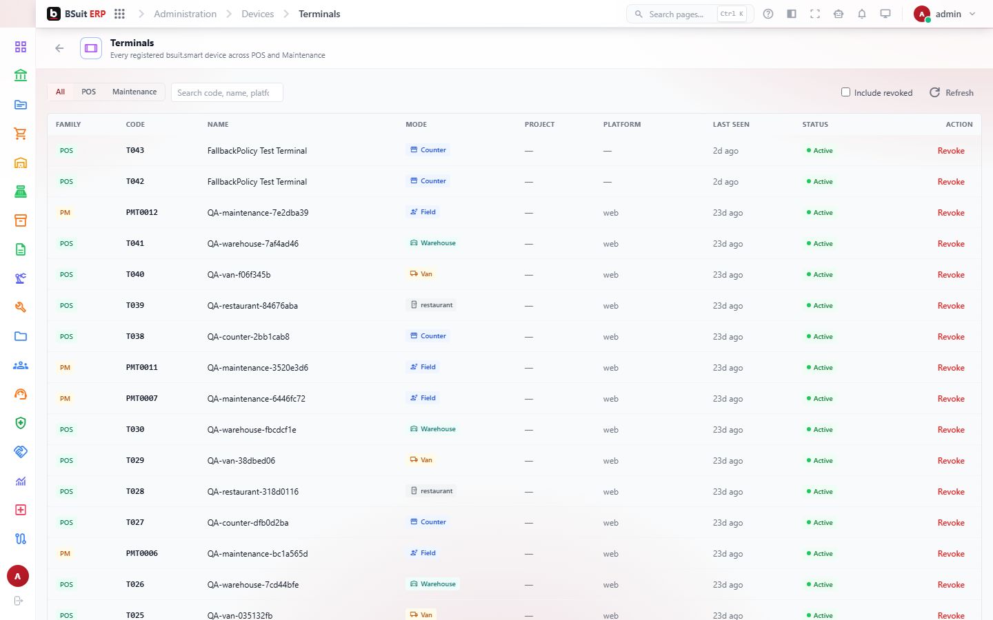The height and width of the screenshot is (620, 993).
Task: Open the shopping cart sidebar icon
Action: (21, 134)
